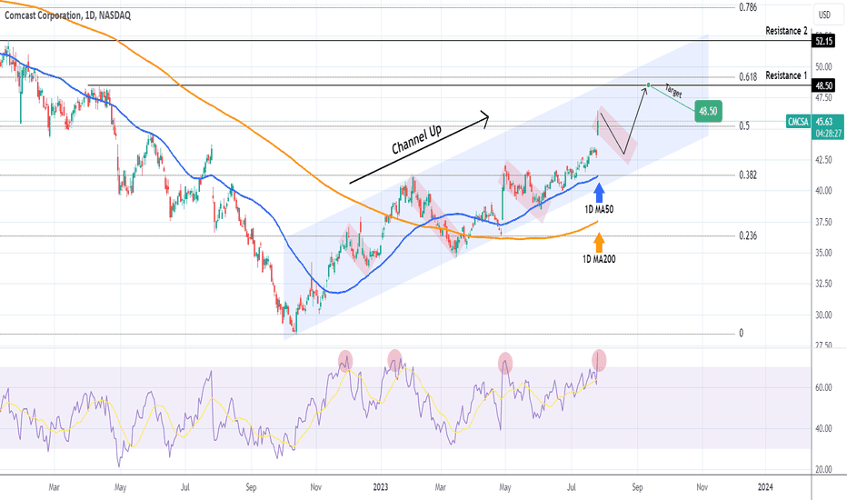Click the CMCSA ticker label

coord(799,122)
